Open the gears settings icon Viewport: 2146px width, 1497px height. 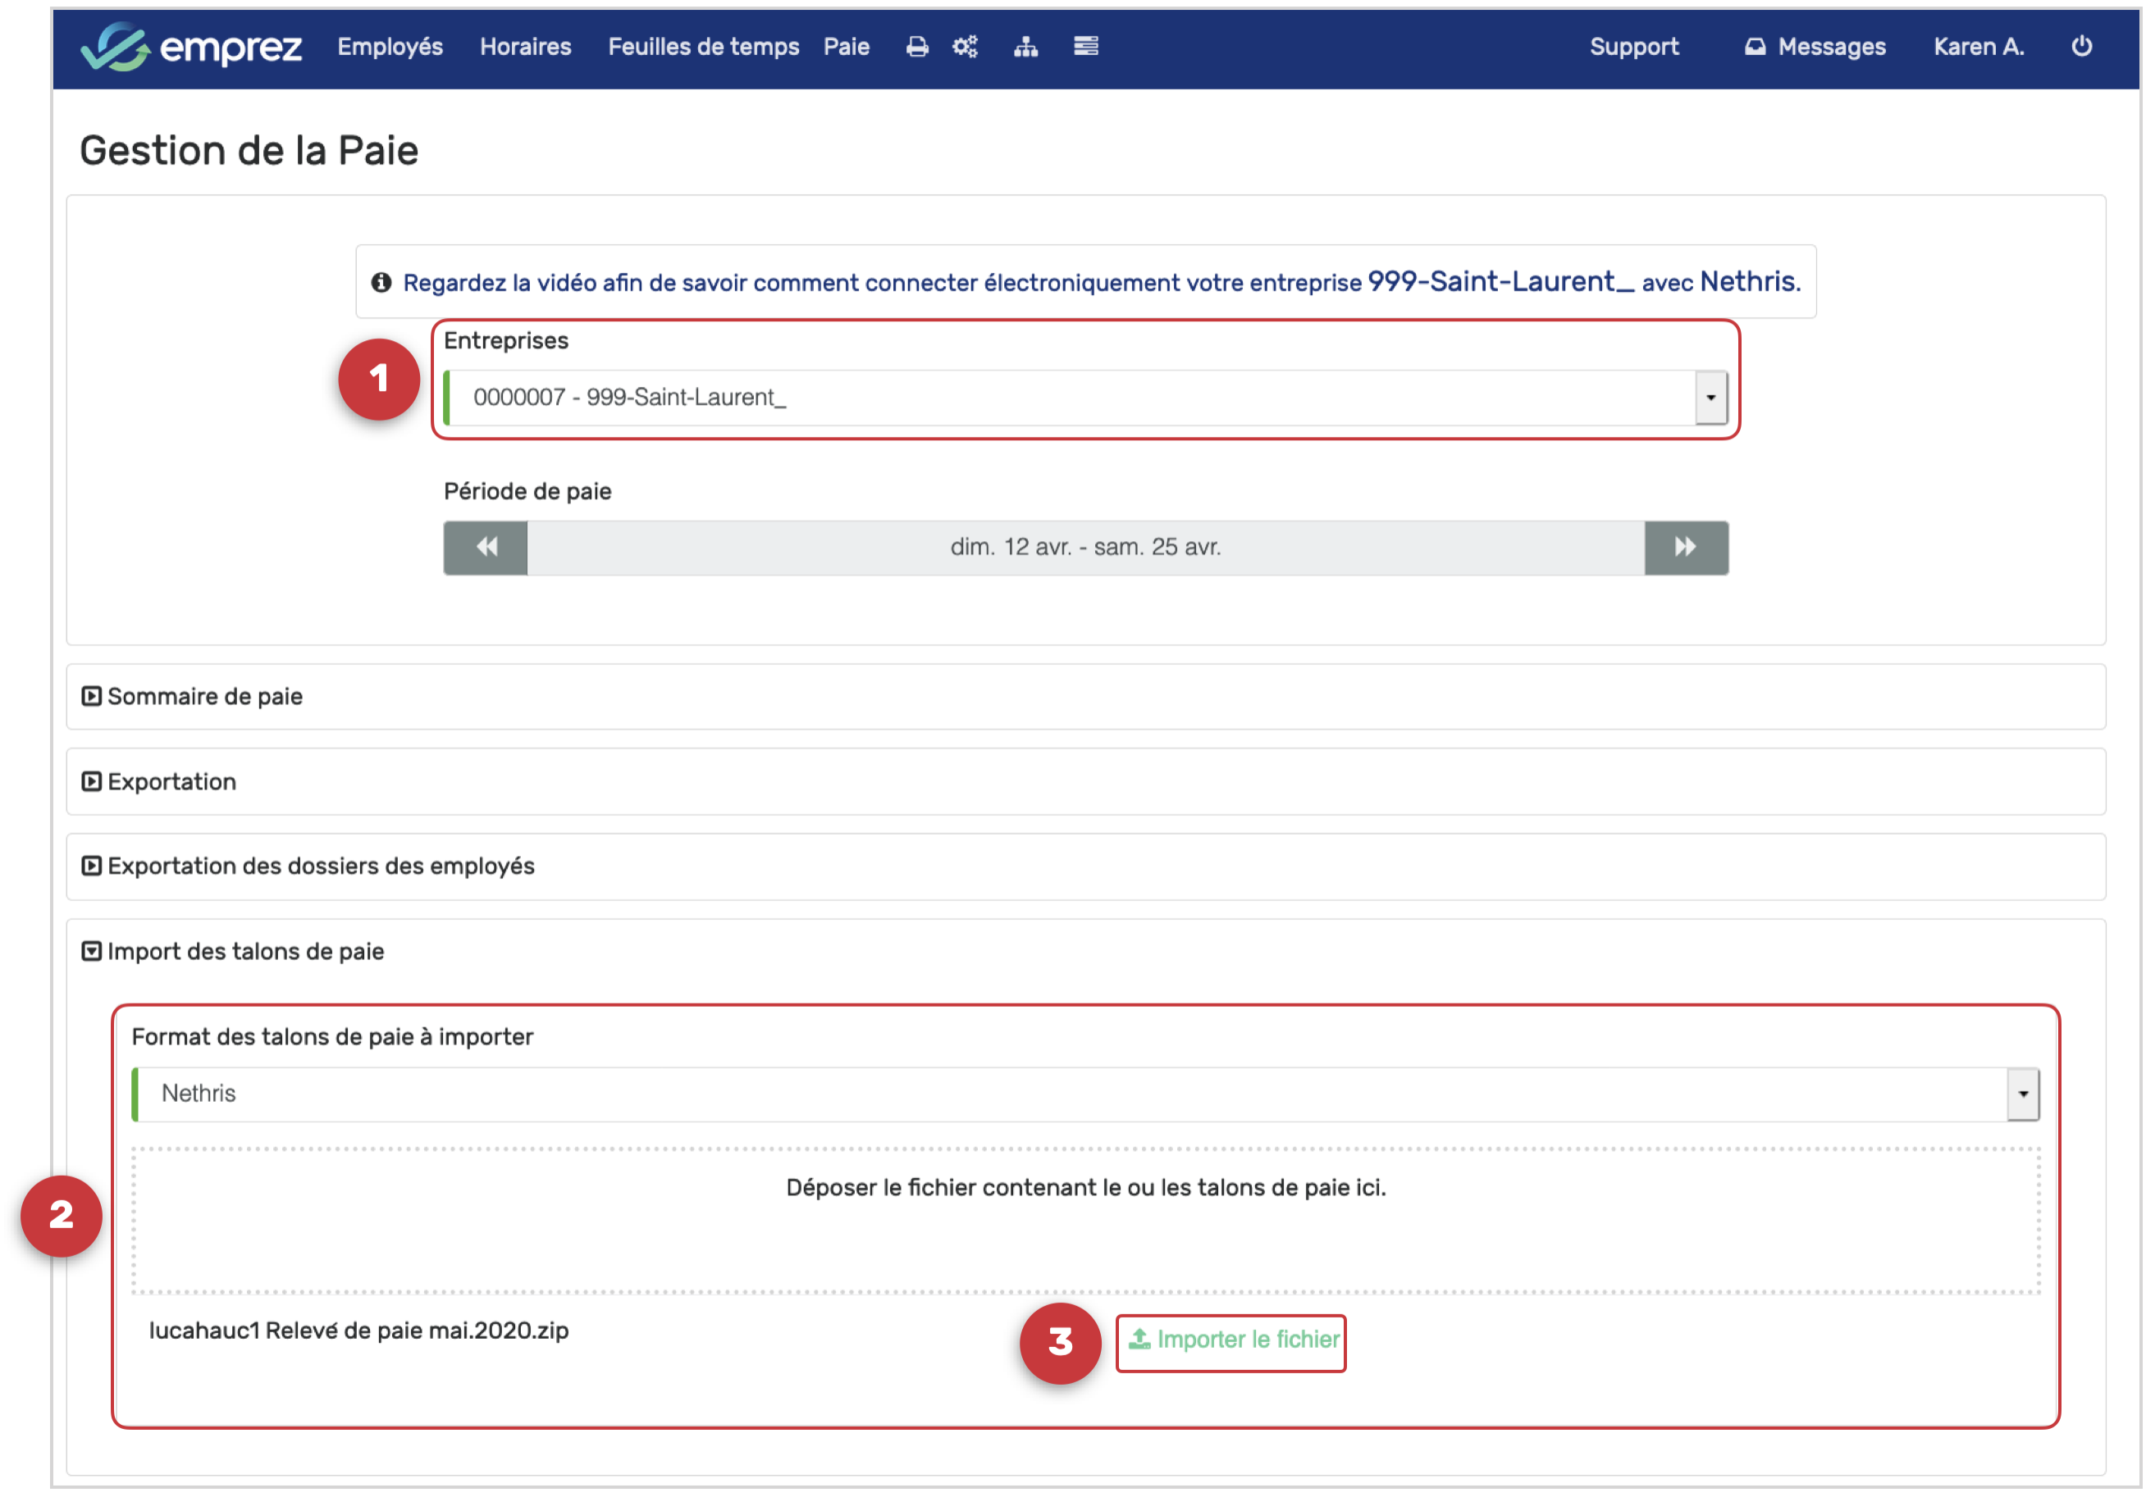click(x=965, y=47)
